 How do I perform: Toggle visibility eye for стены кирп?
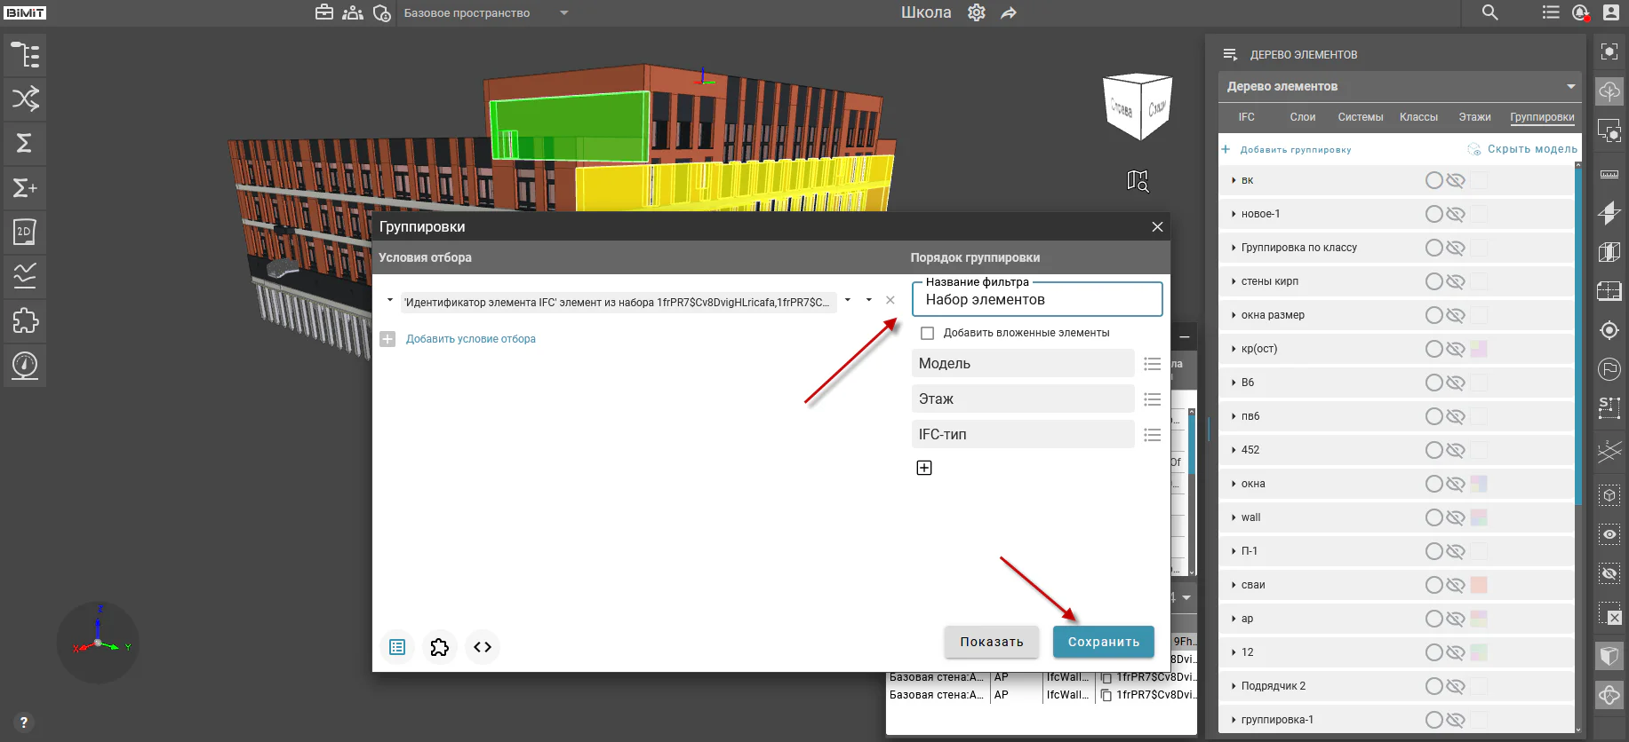coord(1455,281)
